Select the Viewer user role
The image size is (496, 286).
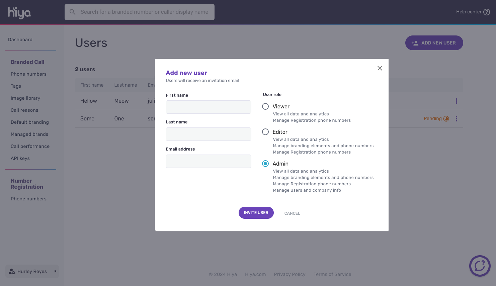click(x=265, y=106)
